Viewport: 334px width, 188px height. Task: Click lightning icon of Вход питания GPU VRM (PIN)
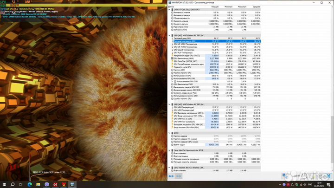coord(172,128)
